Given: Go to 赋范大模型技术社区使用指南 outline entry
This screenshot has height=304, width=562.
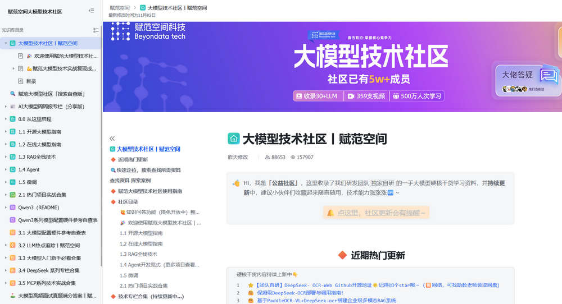Looking at the screenshot, I should 150,191.
